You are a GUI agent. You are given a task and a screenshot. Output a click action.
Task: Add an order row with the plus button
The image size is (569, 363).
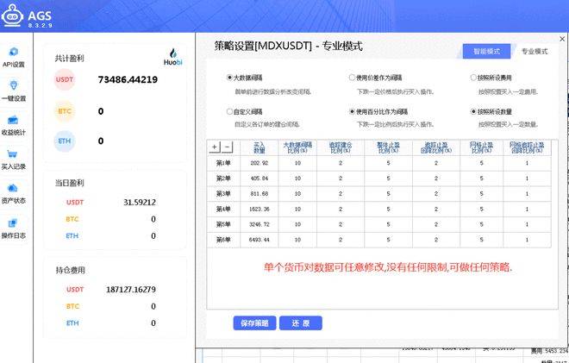[x=215, y=147]
